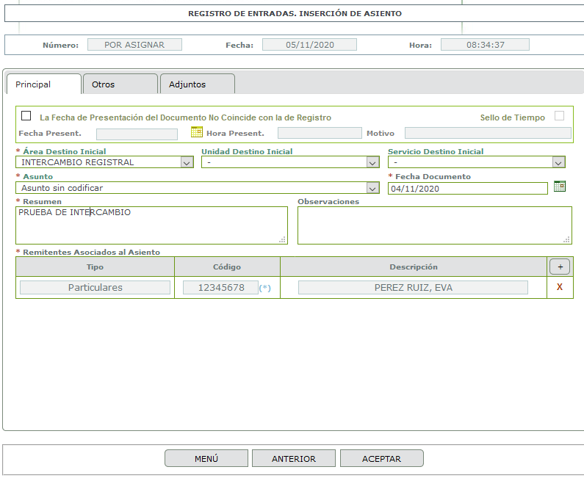Image resolution: width=584 pixels, height=478 pixels.
Task: Select the Hora Present. input field
Action: pyautogui.click(x=320, y=133)
